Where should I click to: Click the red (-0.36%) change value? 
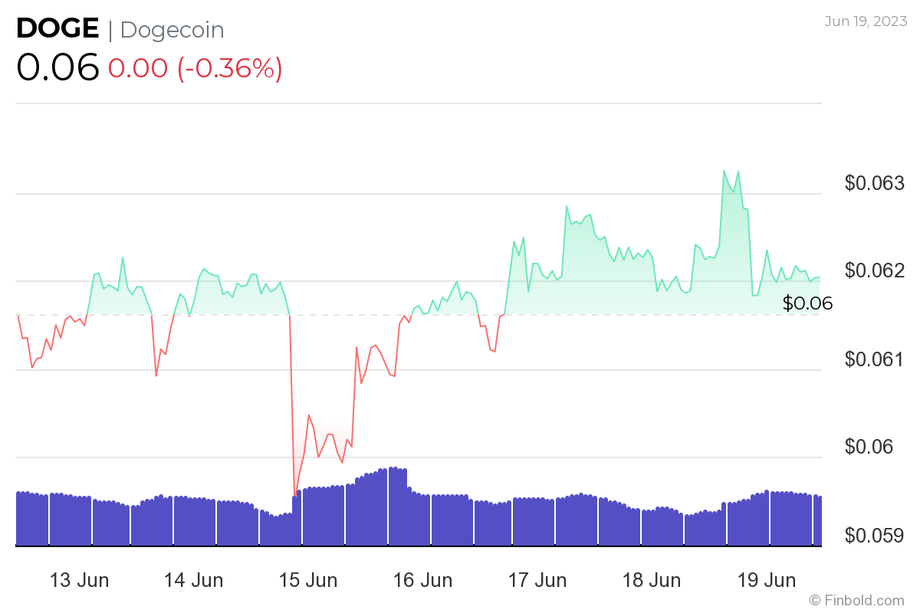(x=230, y=69)
